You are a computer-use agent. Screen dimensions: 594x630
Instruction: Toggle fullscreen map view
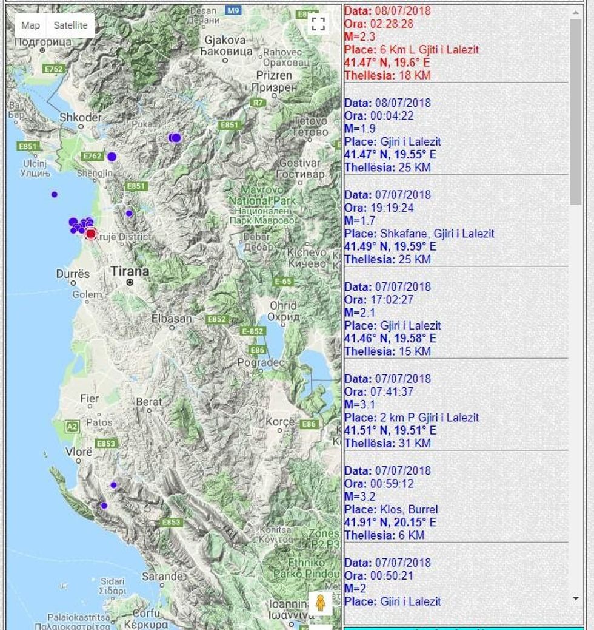point(318,24)
